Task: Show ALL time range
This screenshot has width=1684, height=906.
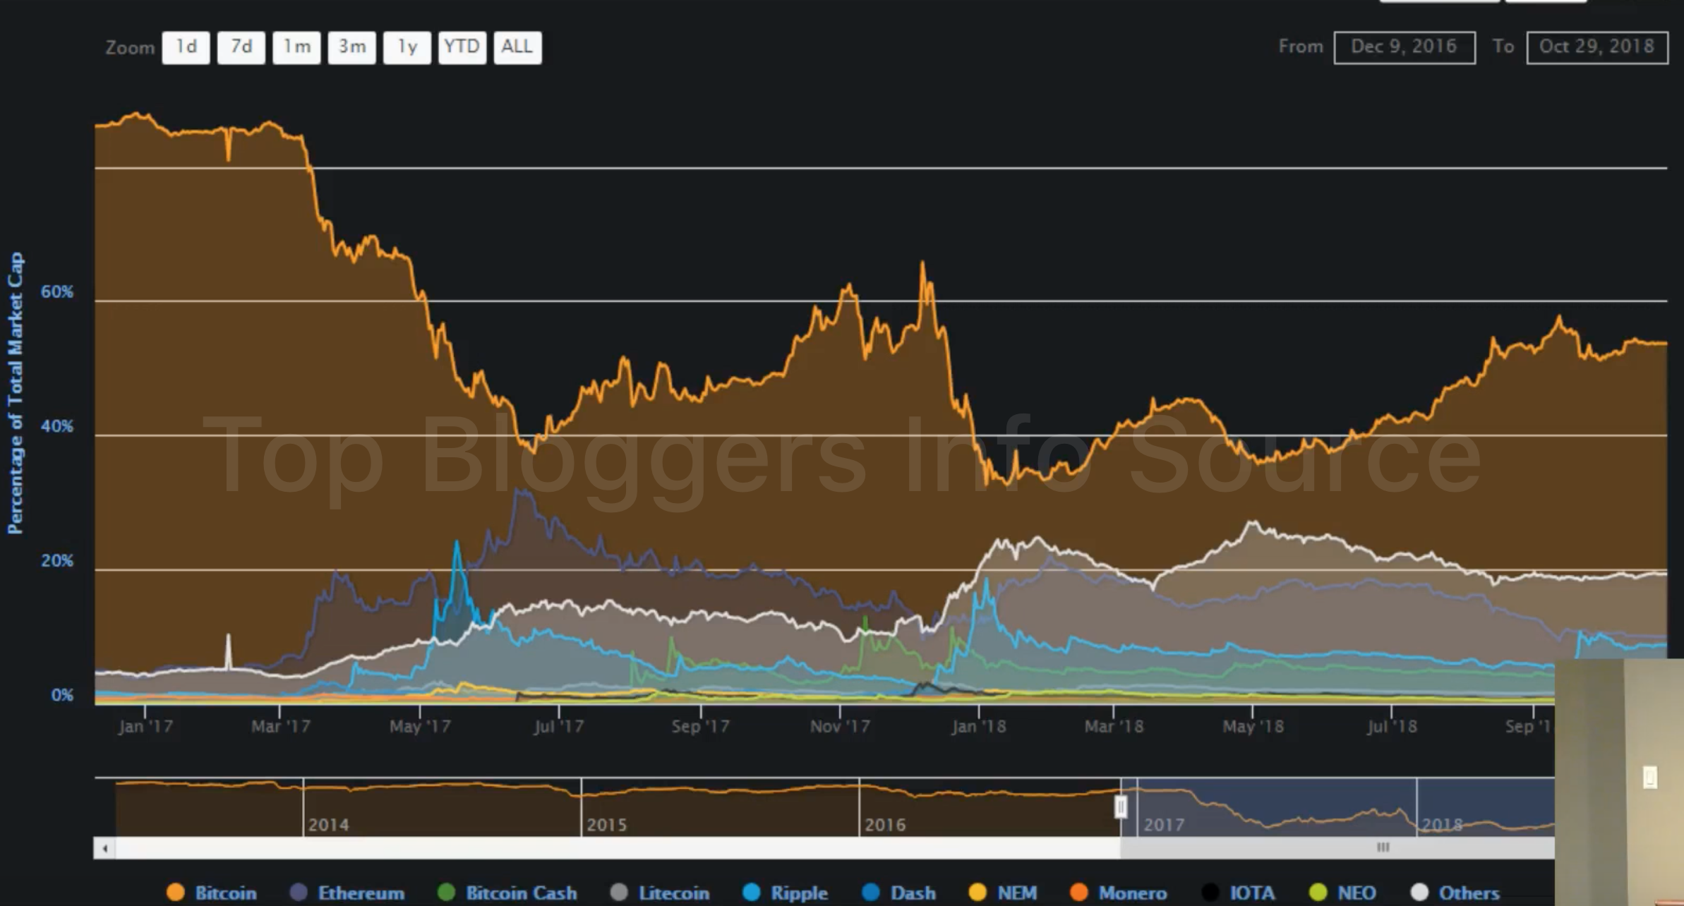Action: coord(517,47)
